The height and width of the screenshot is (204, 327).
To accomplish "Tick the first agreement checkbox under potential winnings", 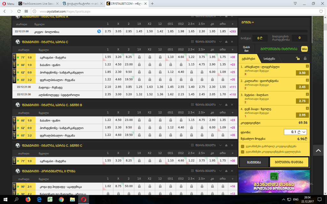I will click(x=243, y=146).
